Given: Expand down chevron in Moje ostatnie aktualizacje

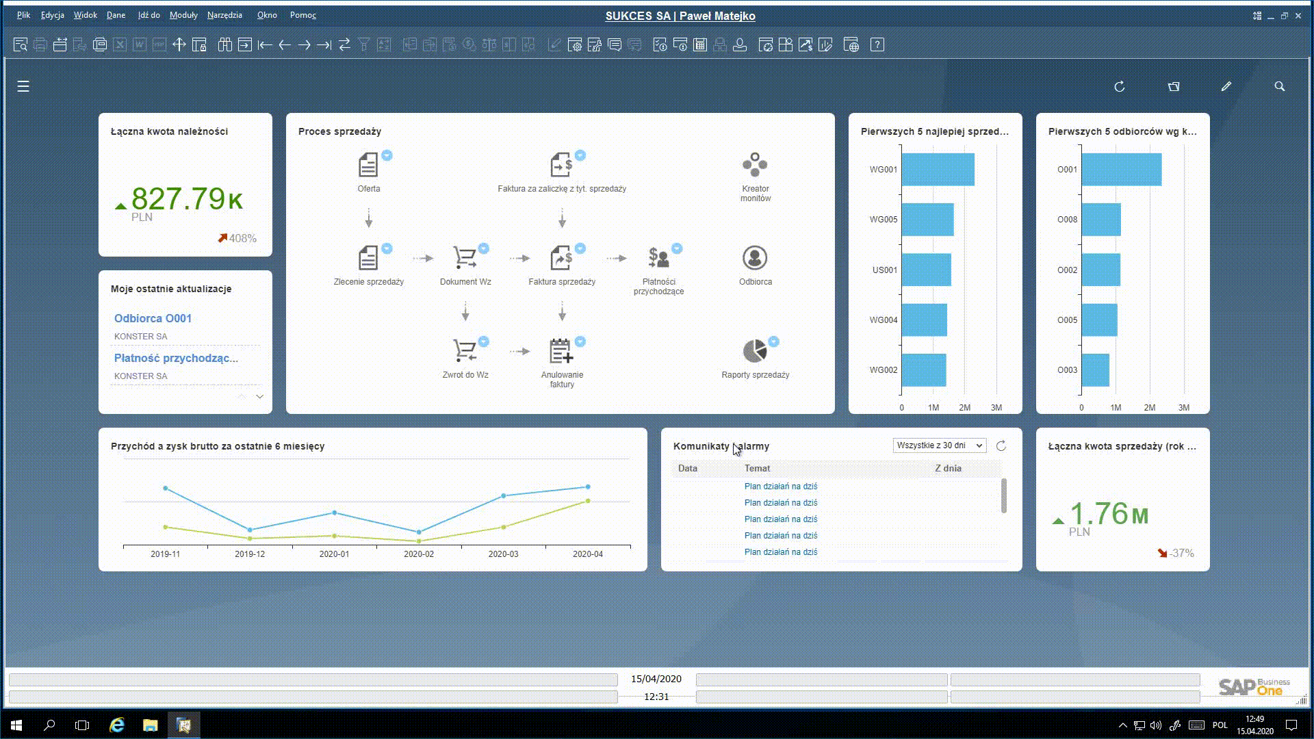Looking at the screenshot, I should 259,397.
